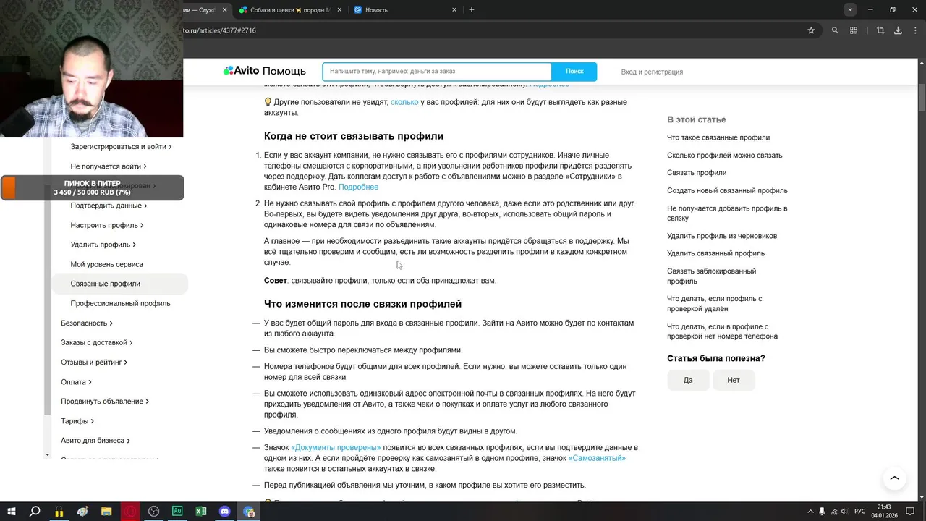Click the sidebar scroll down arrow
Viewport: 926px width, 521px height.
click(48, 455)
